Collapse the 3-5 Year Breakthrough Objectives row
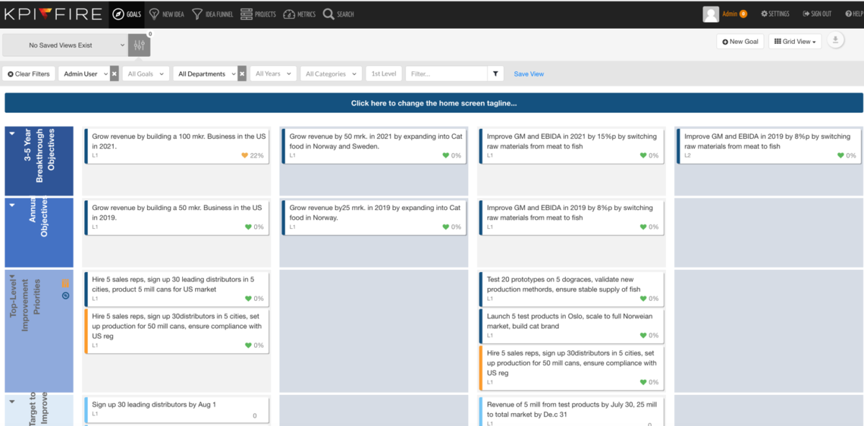 tap(12, 133)
